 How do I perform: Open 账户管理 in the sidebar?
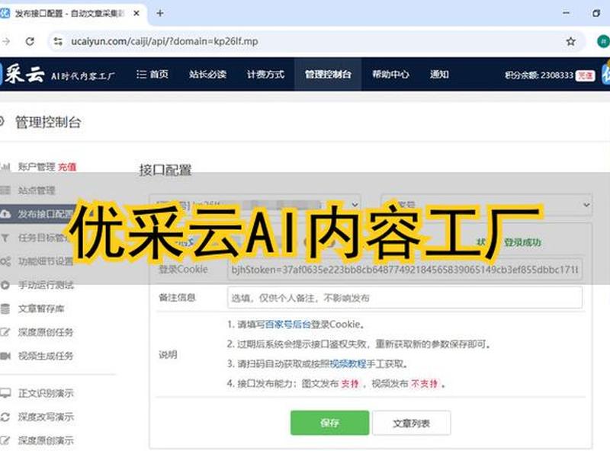(x=37, y=167)
